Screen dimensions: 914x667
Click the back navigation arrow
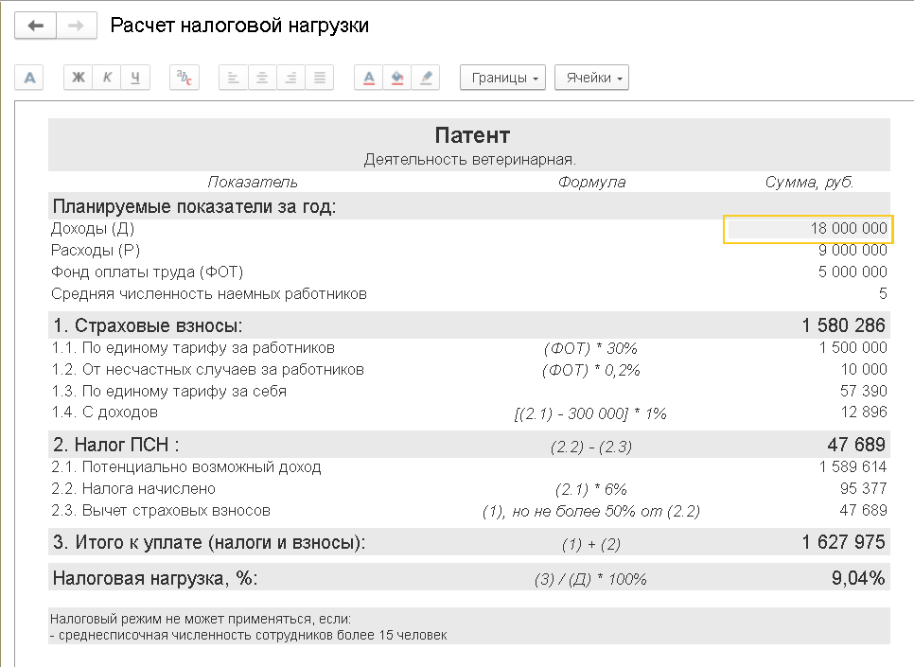[36, 26]
